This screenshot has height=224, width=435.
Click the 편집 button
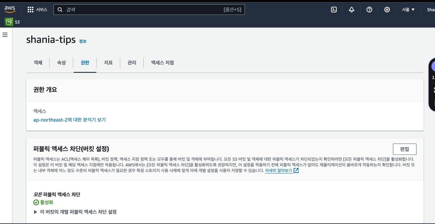(405, 149)
